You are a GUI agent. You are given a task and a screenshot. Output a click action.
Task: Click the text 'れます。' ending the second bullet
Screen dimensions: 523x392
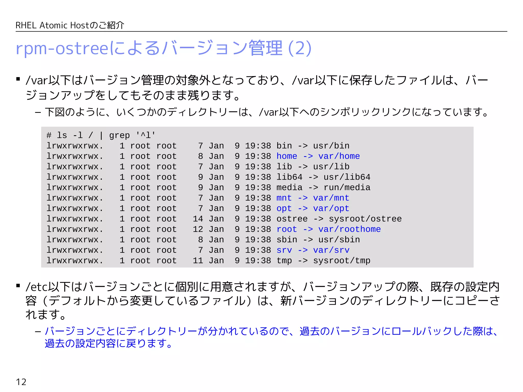click(46, 315)
